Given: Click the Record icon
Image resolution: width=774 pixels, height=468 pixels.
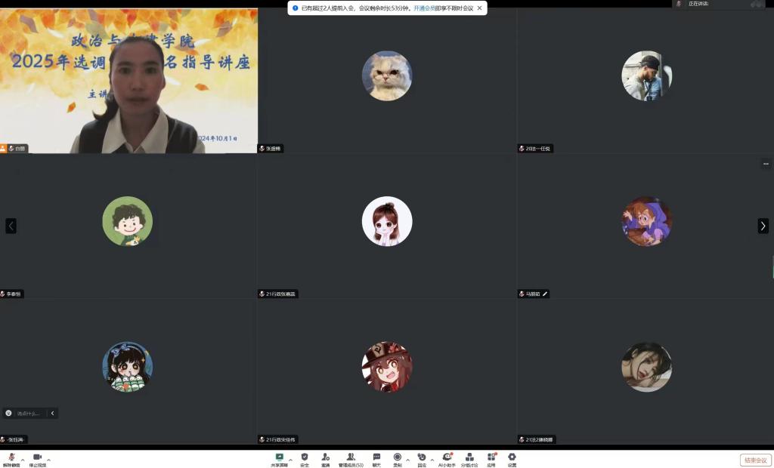Looking at the screenshot, I should 397,457.
